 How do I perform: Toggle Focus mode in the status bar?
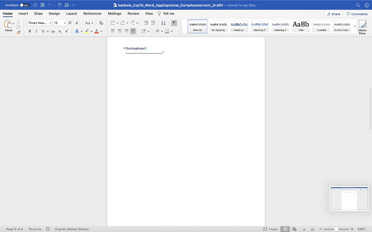point(271,229)
